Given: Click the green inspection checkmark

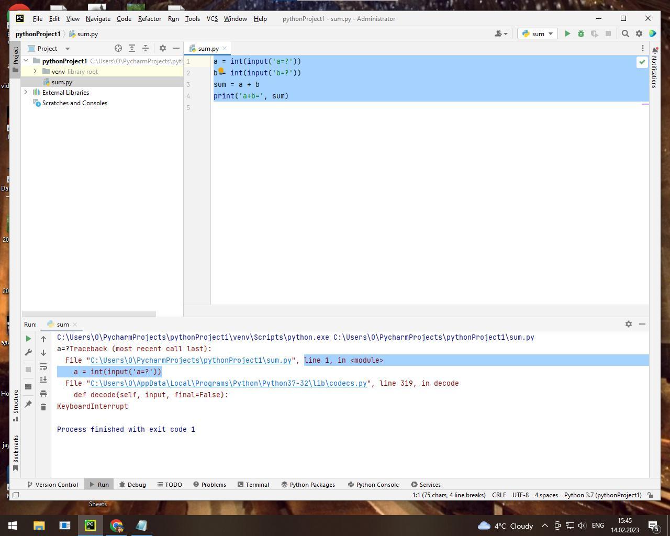Looking at the screenshot, I should tap(642, 62).
